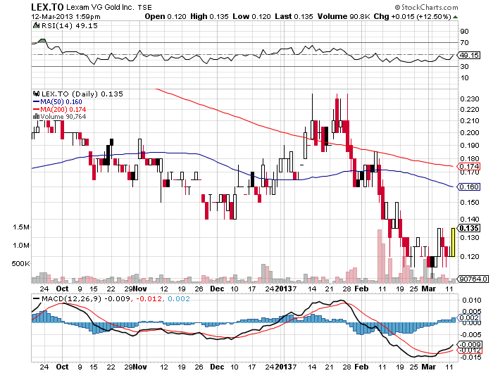Click the Volume 90.8K quote in header

point(344,16)
